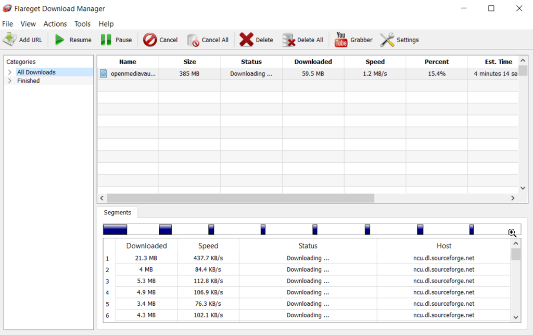Click segment 5 downloaded 3.4 MB
The width and height of the screenshot is (533, 335).
click(x=146, y=304)
